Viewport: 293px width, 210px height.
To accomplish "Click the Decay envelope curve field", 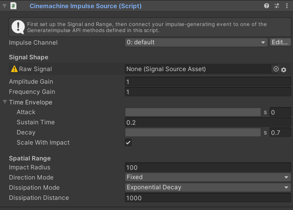I will point(193,132).
